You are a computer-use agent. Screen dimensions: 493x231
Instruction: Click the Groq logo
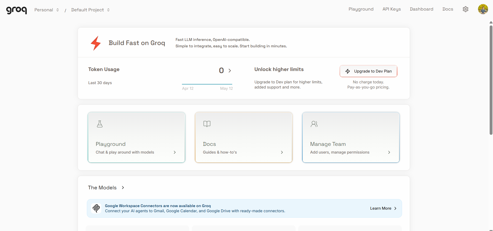(x=16, y=10)
